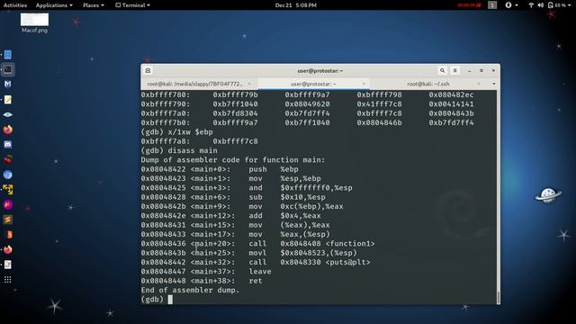Open the Macof.png desktop file
The width and height of the screenshot is (576, 324).
click(x=34, y=23)
